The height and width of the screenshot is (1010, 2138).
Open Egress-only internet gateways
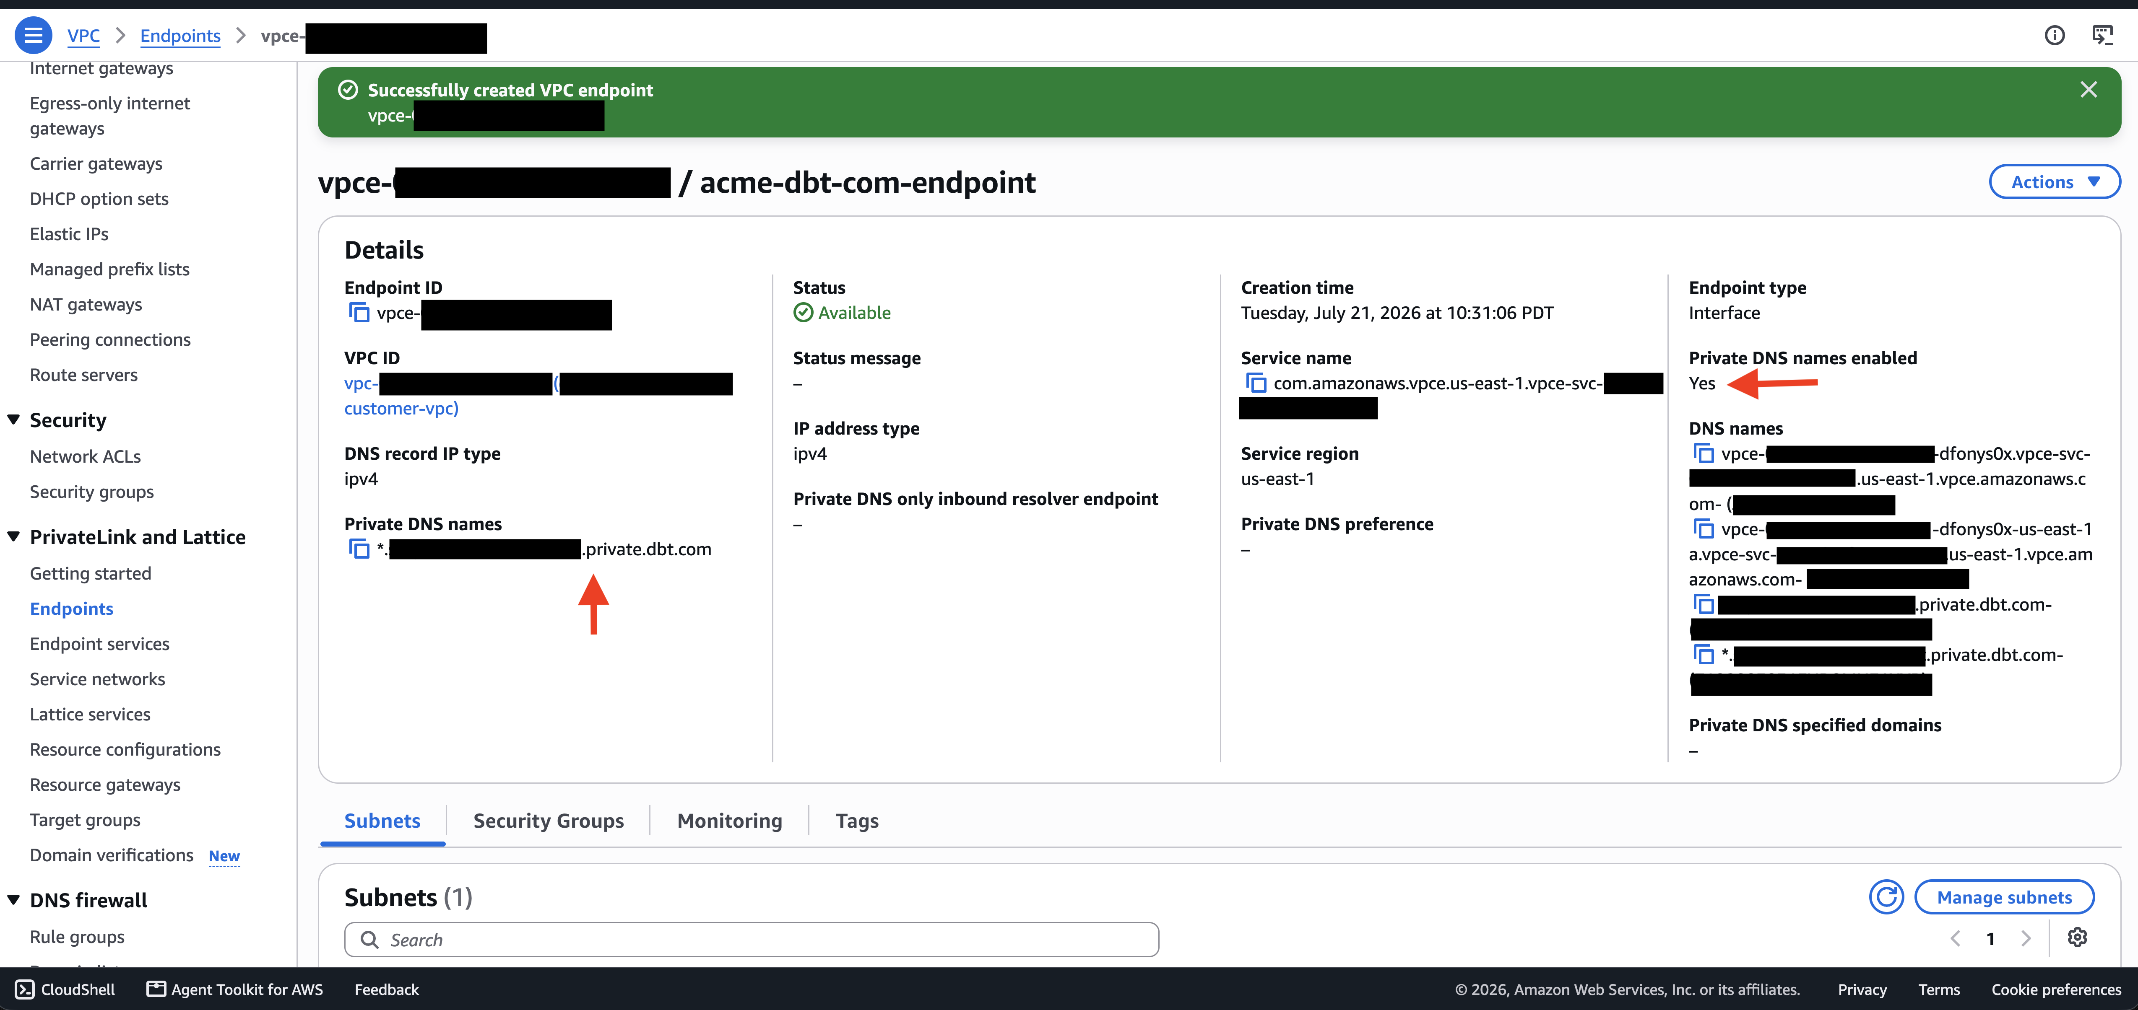pos(109,116)
